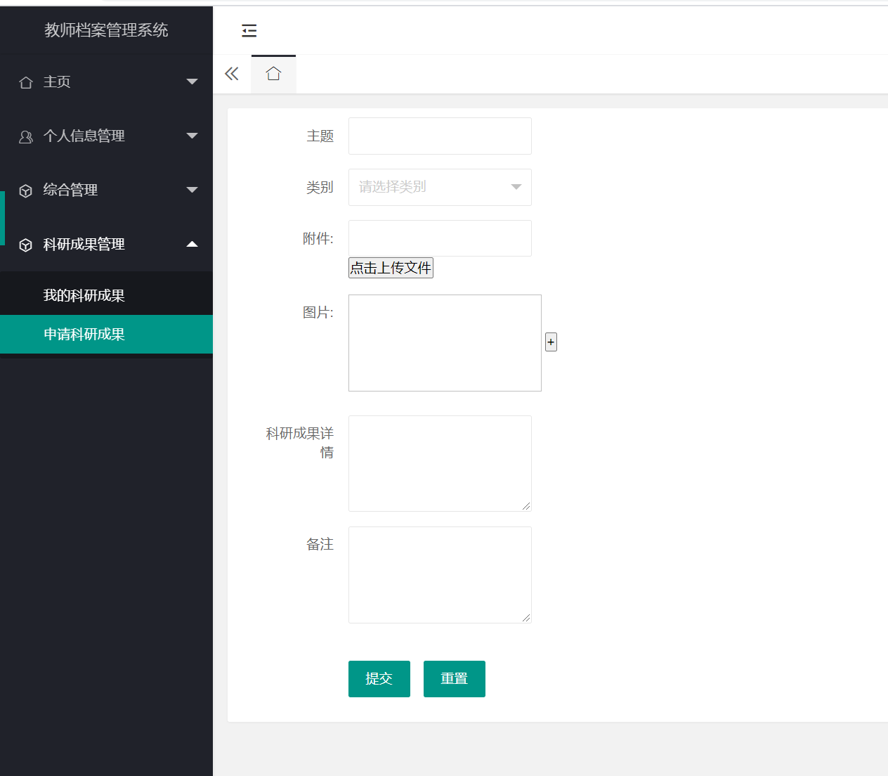Open the home tab via house icon
Image resolution: width=888 pixels, height=776 pixels.
[x=273, y=73]
